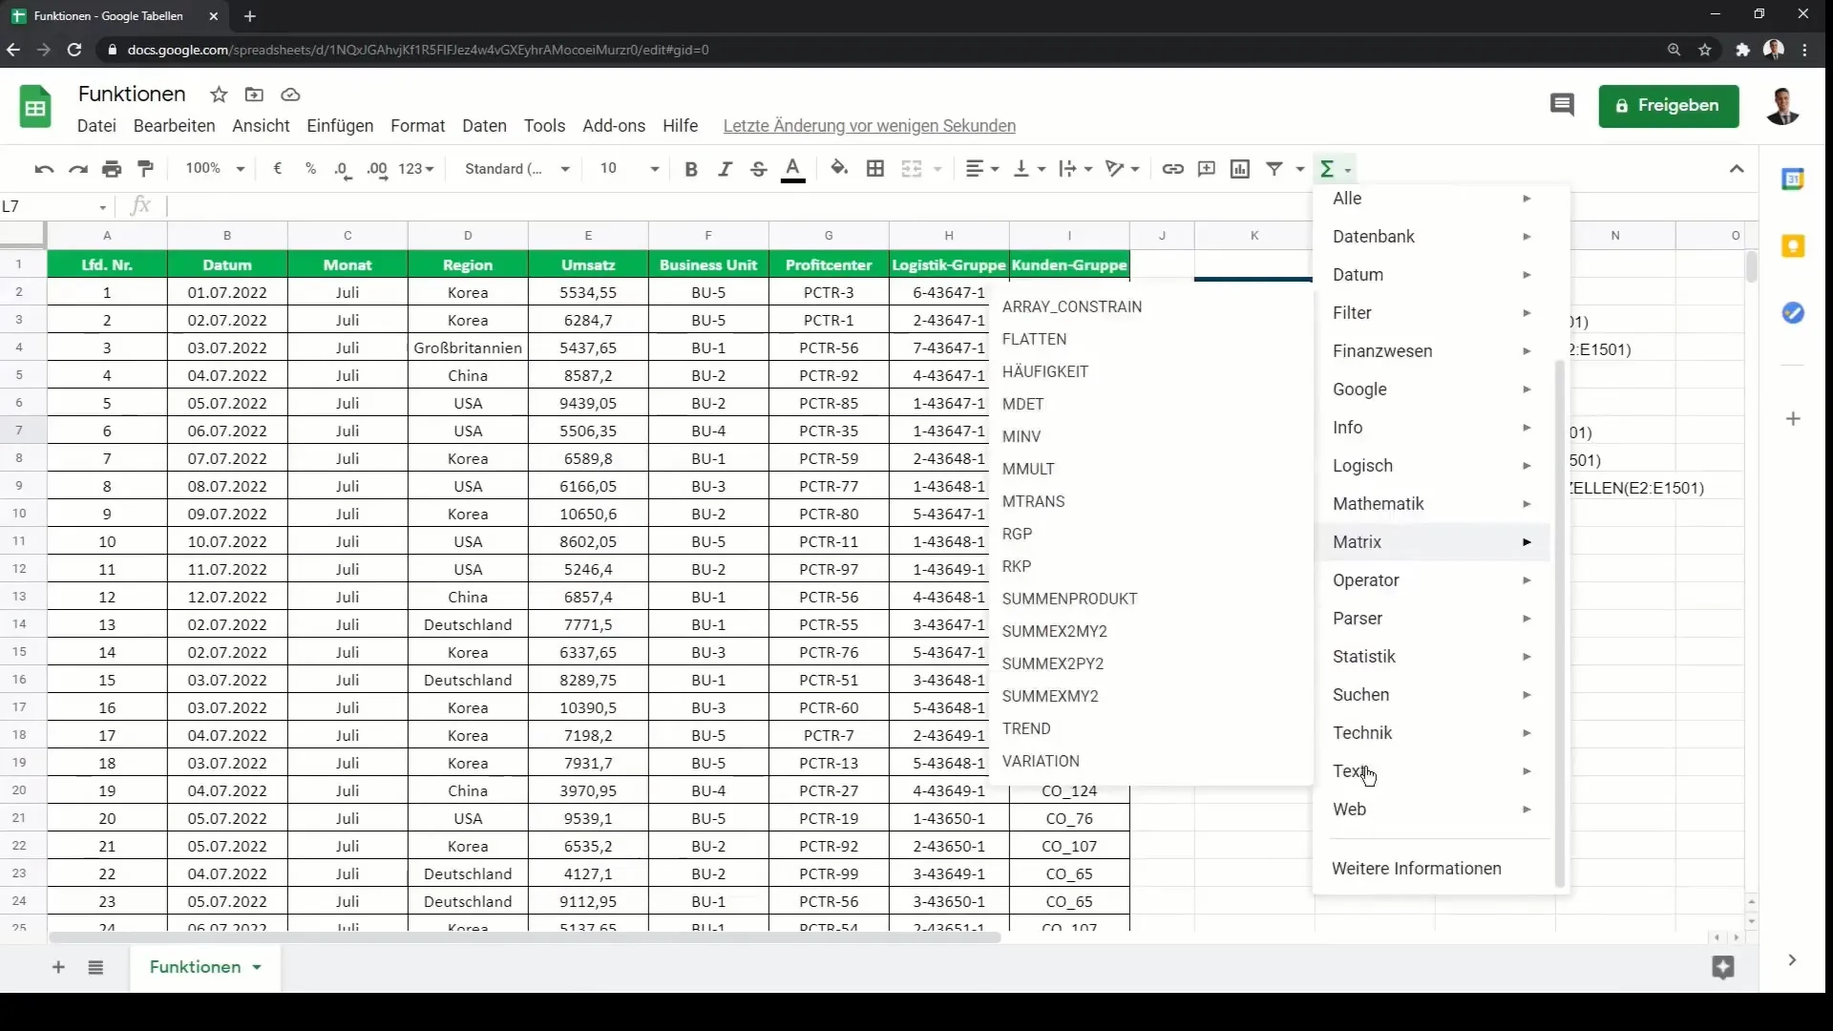
Task: Click the italic formatting icon
Action: pos(724,167)
